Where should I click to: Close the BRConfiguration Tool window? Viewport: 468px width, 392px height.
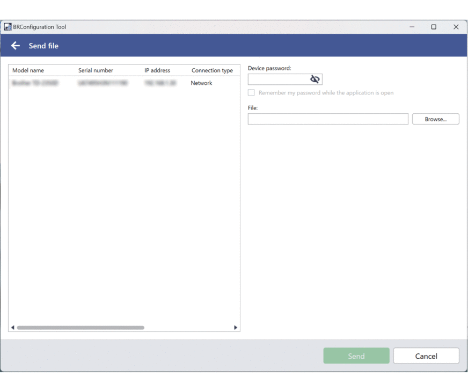coord(456,27)
